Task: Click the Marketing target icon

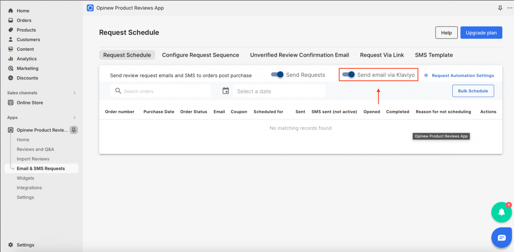Action: click(11, 68)
